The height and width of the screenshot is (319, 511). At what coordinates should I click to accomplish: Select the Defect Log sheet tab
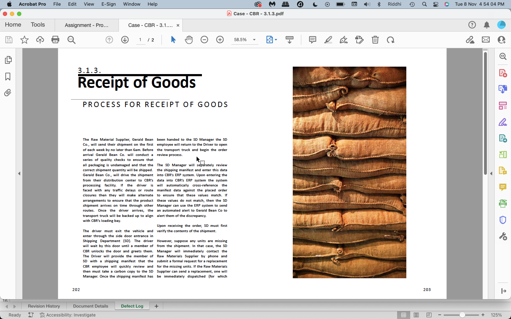click(x=132, y=306)
